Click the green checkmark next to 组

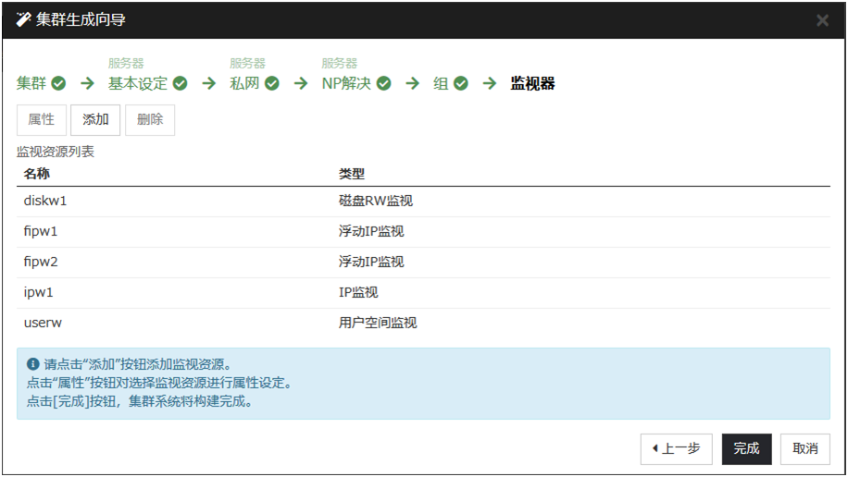[x=461, y=84]
